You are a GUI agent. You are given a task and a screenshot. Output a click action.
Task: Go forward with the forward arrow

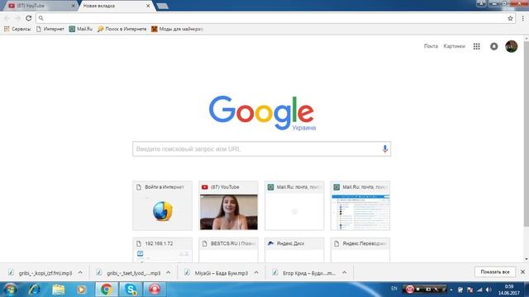pos(18,18)
